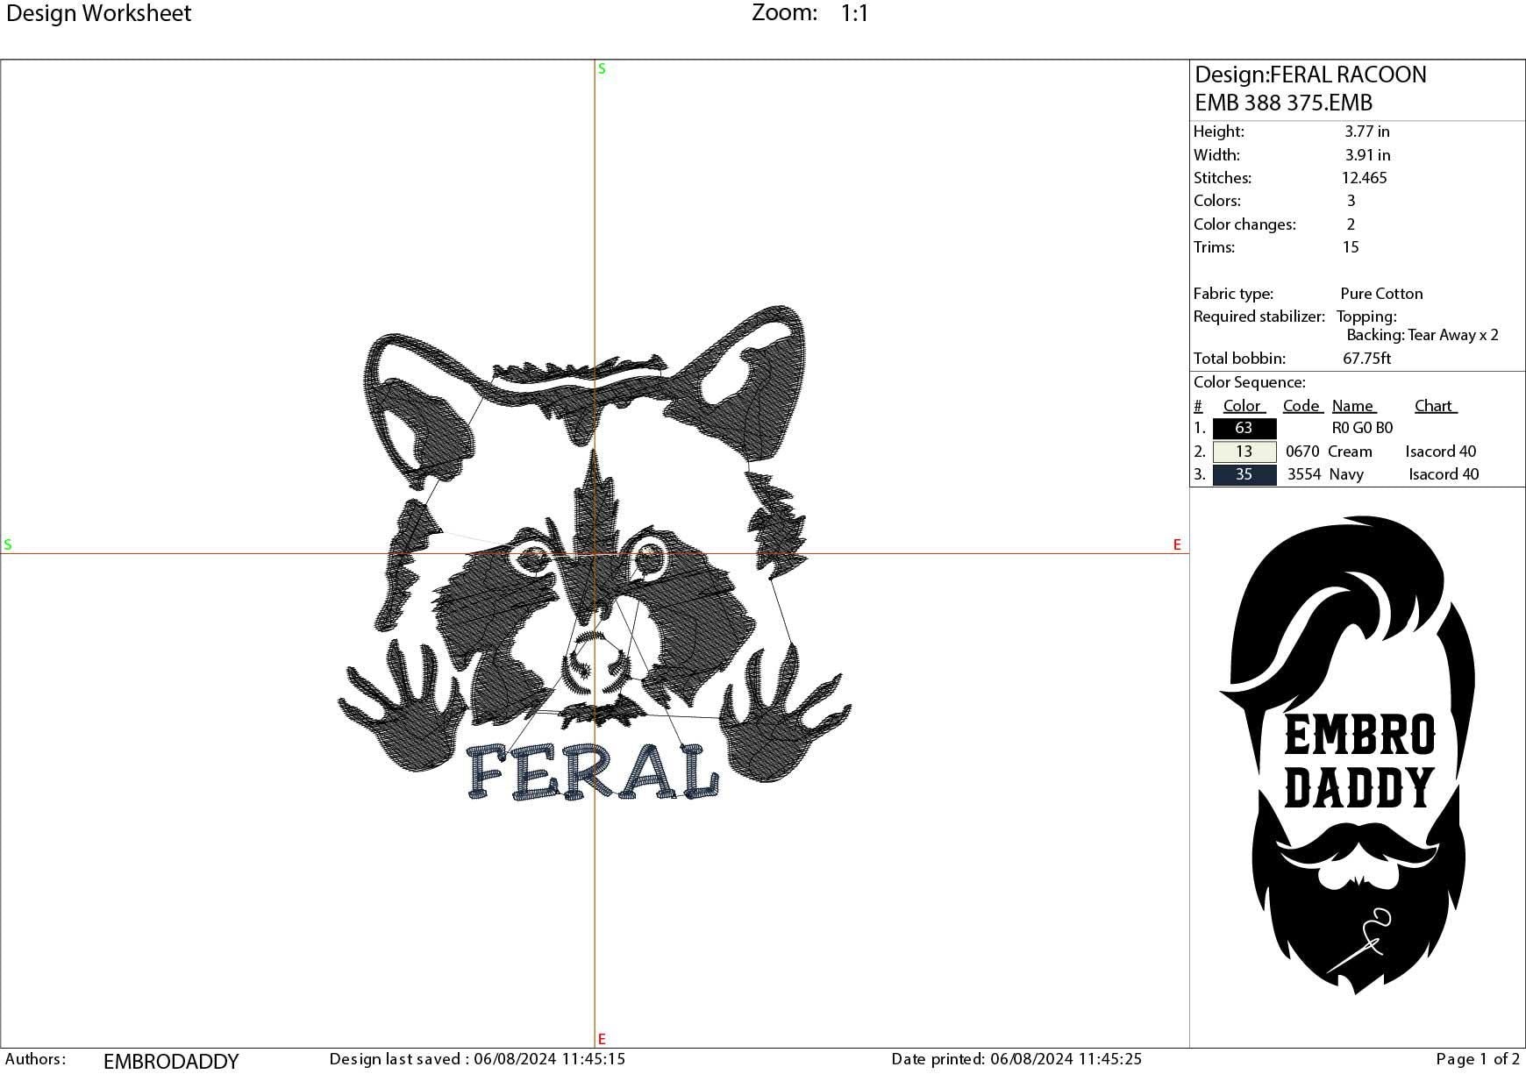Select the Navy 3554 color swatch
Image resolution: width=1526 pixels, height=1074 pixels.
(x=1244, y=474)
